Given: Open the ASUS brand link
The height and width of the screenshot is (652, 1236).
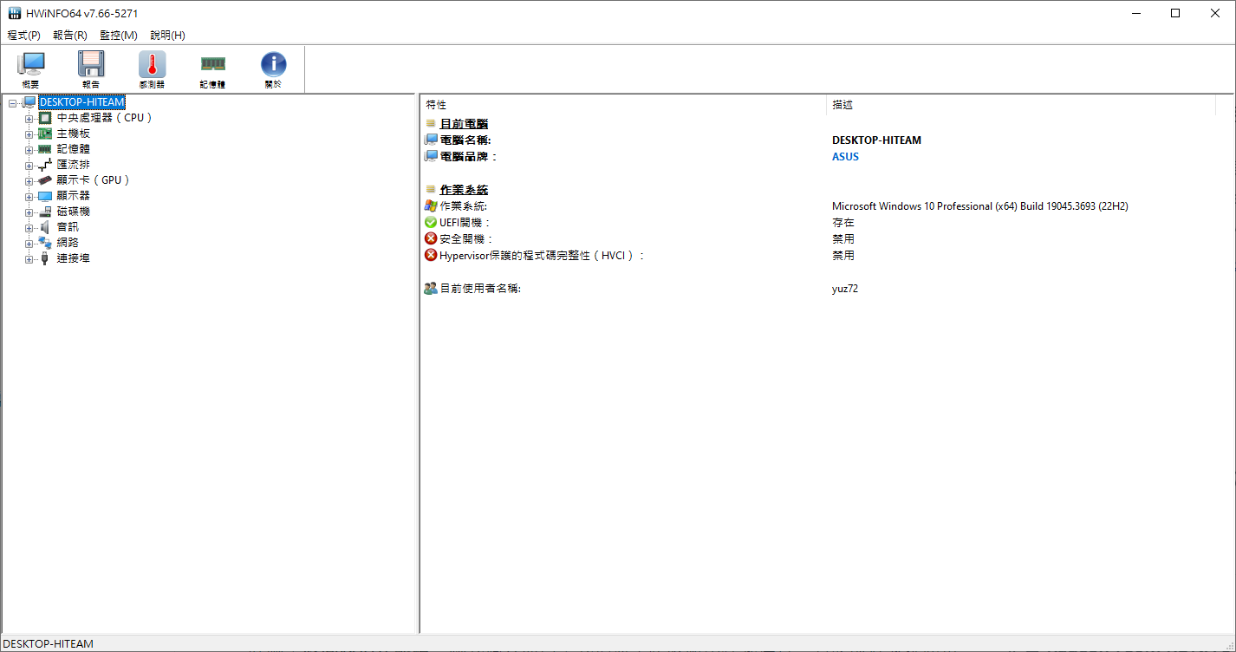Looking at the screenshot, I should tap(845, 157).
